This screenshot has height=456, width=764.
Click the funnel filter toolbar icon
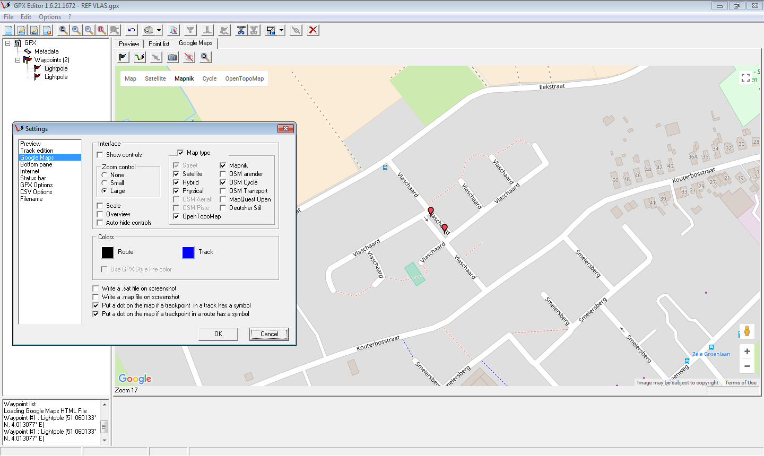(x=190, y=30)
